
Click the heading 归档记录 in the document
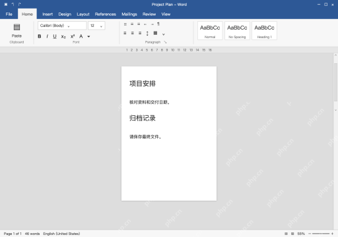click(143, 118)
